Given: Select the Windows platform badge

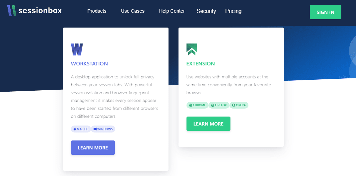Looking at the screenshot, I should [x=103, y=129].
